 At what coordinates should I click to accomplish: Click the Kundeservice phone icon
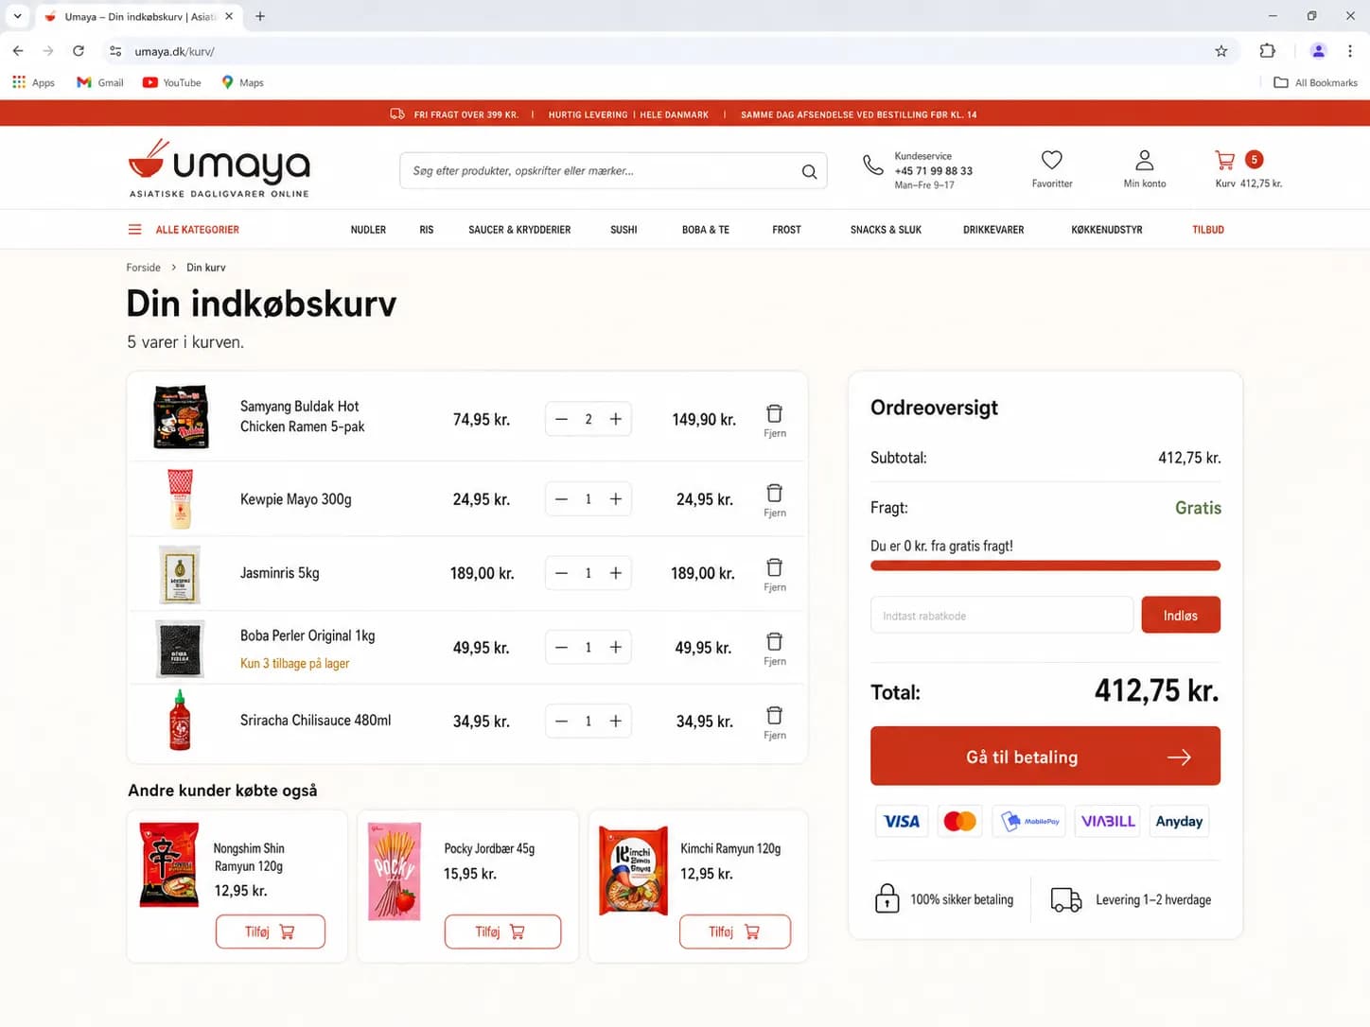(x=872, y=165)
